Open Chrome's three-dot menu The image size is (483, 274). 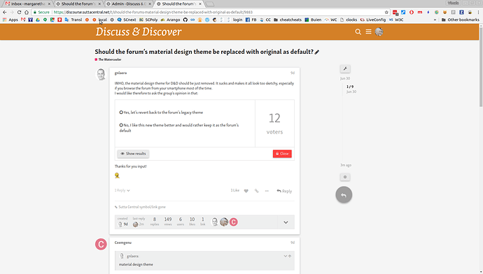click(478, 13)
